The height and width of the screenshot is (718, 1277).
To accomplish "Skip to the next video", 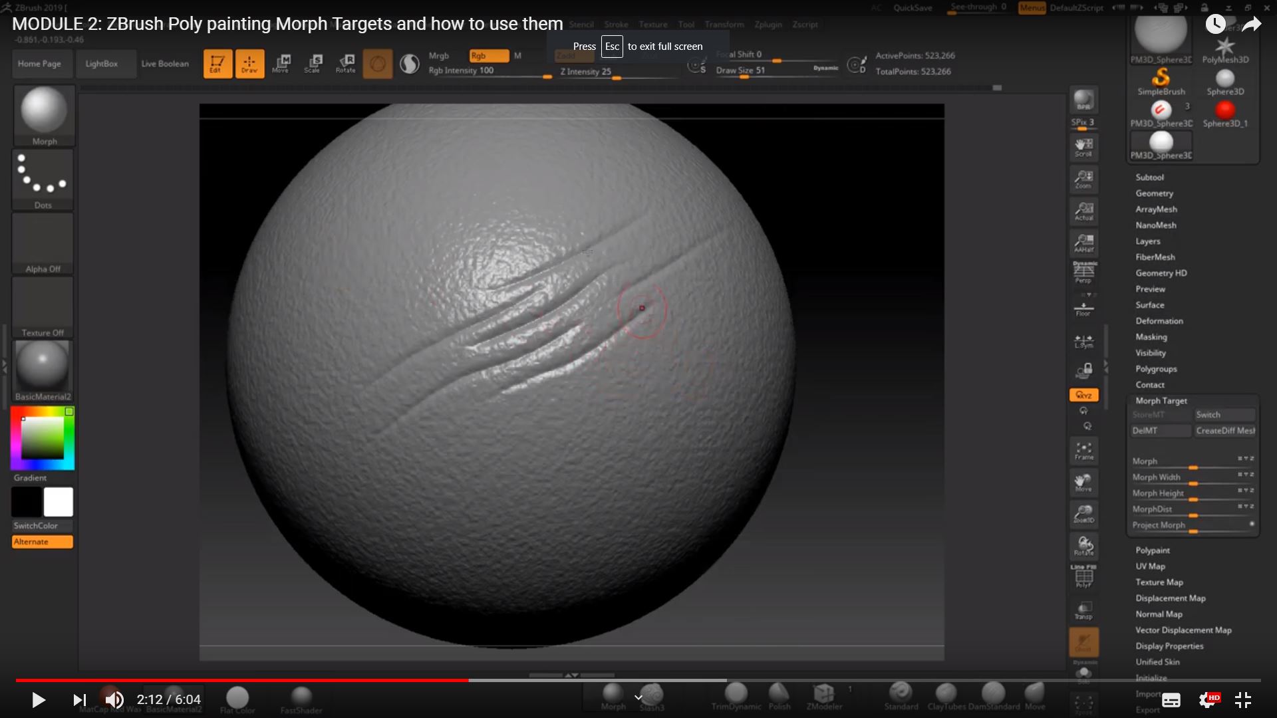I will (79, 699).
